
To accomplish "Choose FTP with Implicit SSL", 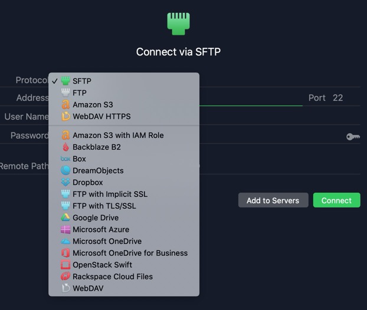I will (124, 194).
